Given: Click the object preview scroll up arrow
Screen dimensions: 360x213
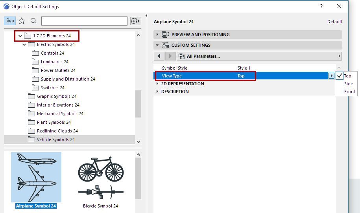Looking at the screenshot, I should (138, 154).
